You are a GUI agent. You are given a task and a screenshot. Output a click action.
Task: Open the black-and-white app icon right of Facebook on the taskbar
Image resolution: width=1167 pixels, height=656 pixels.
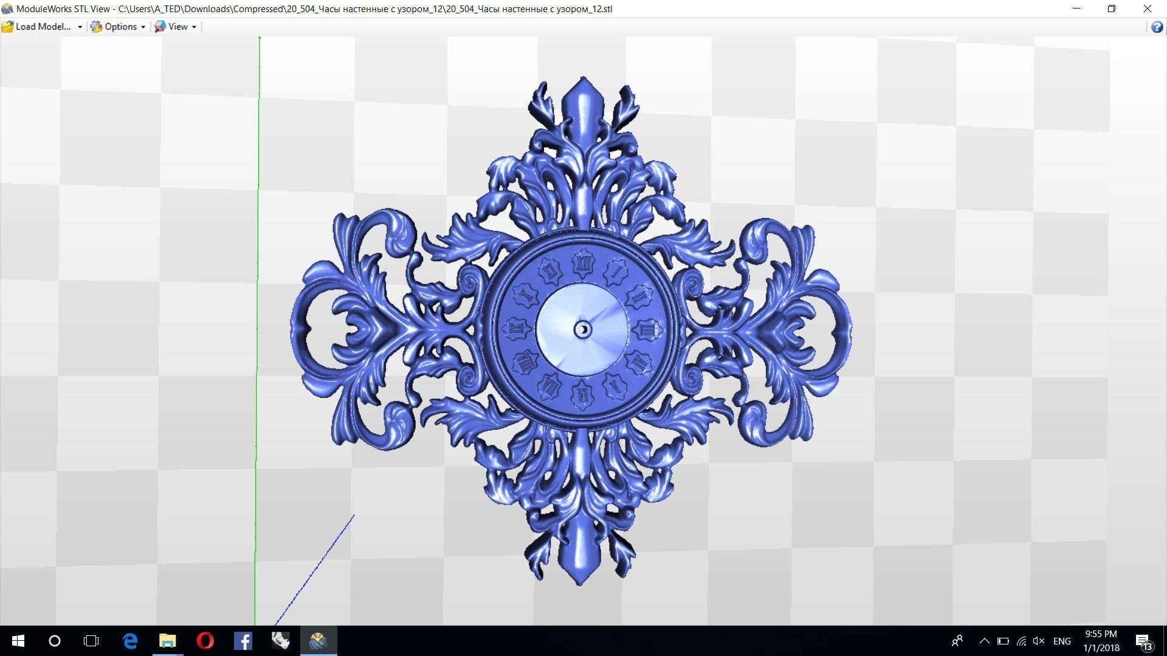click(281, 641)
